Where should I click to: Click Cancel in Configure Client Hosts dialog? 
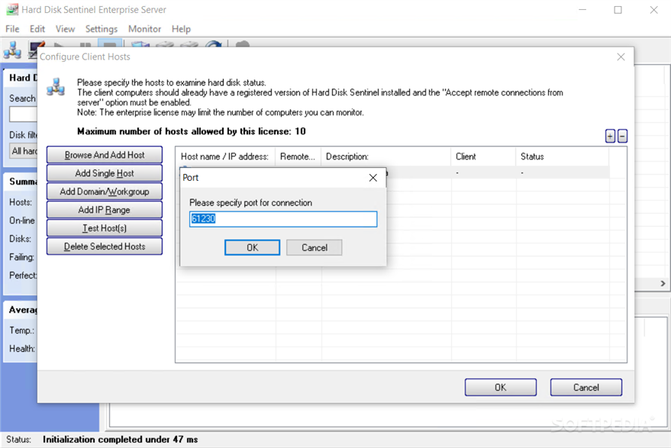click(x=586, y=387)
